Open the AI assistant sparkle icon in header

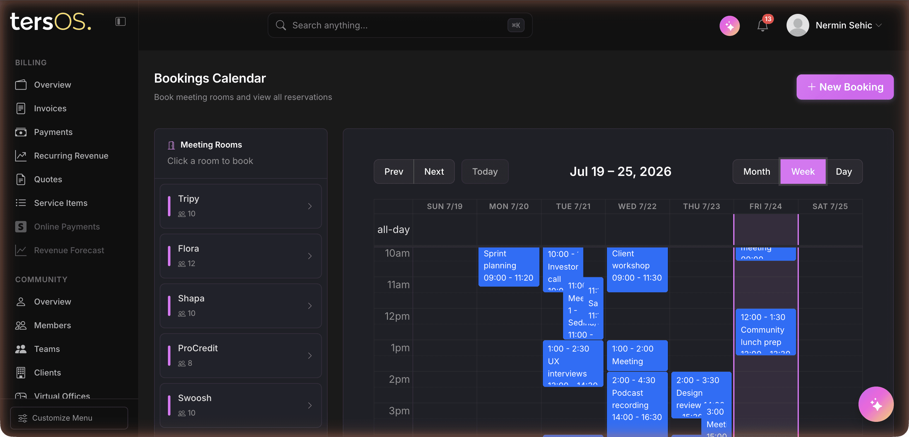pyautogui.click(x=729, y=26)
